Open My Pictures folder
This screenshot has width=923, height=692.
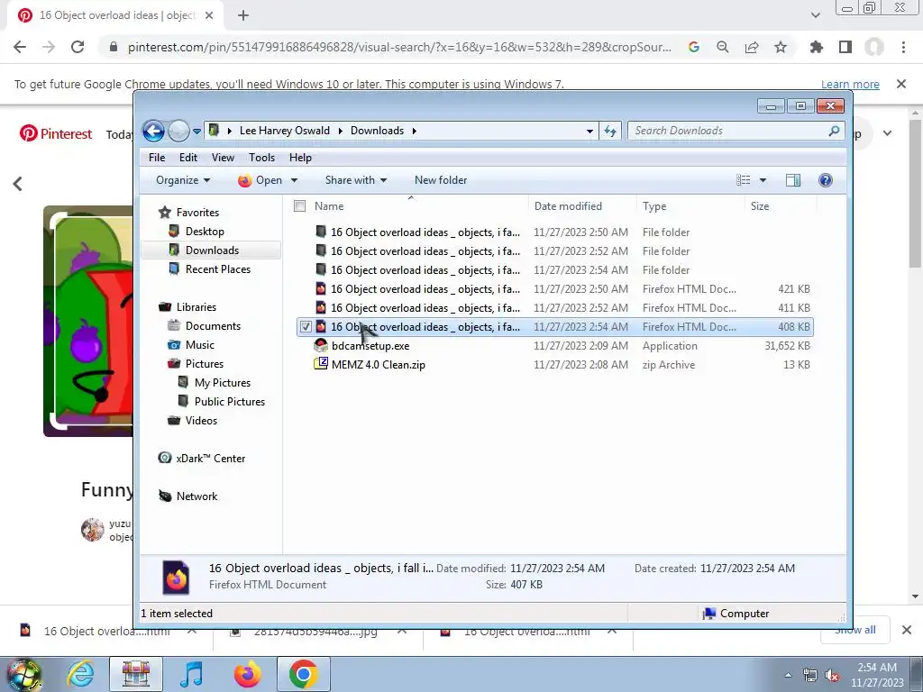click(x=223, y=382)
